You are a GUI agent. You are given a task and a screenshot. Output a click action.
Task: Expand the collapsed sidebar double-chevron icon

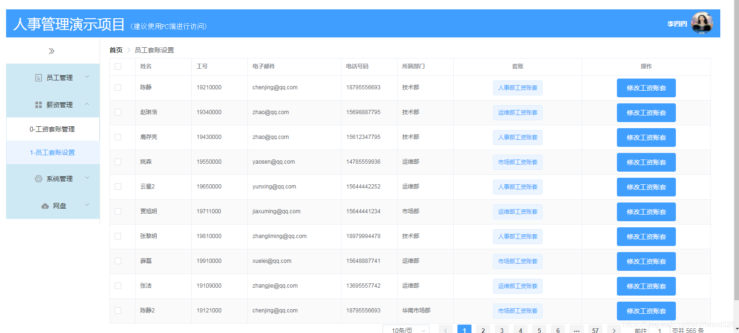coord(51,51)
